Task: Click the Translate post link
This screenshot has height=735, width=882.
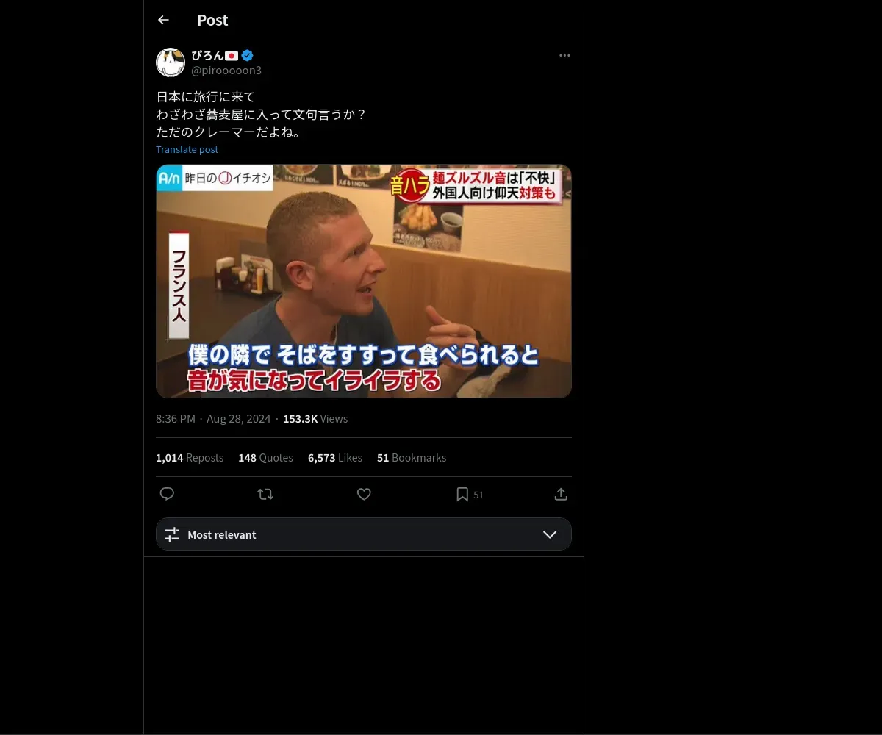Action: (x=187, y=149)
